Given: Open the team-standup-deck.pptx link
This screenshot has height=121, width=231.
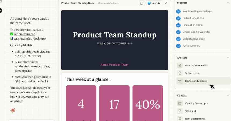Looking at the screenshot, I should (x=30, y=39).
